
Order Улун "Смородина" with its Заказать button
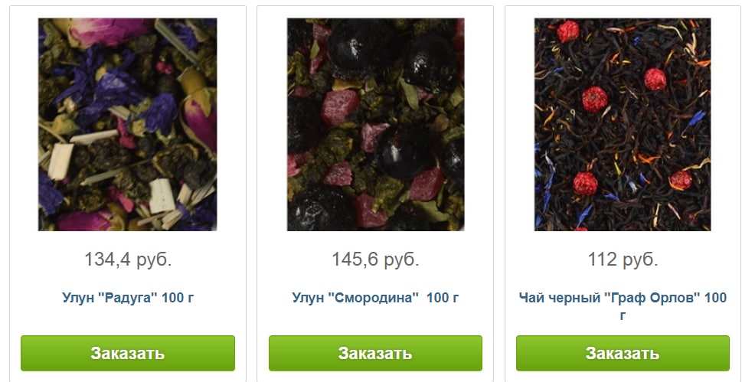click(x=375, y=353)
